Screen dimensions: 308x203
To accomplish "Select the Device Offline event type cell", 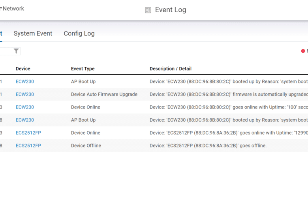I will pos(86,146).
